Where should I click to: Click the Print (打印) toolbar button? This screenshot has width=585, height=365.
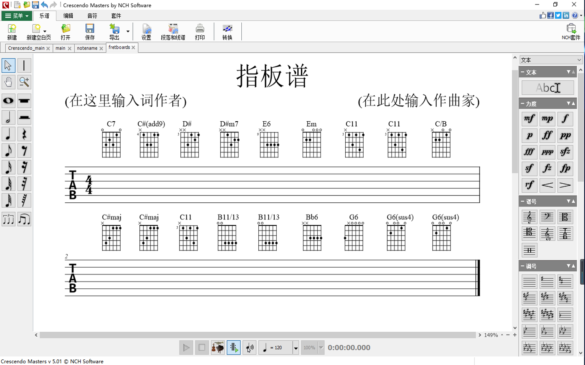pyautogui.click(x=200, y=32)
